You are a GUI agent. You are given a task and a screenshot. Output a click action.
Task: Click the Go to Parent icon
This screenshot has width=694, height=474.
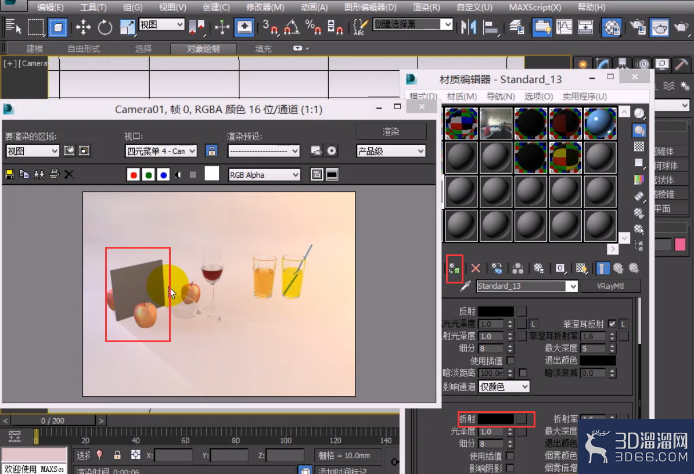click(x=619, y=268)
